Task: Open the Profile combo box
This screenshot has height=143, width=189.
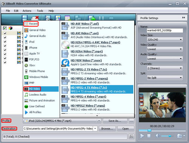Action: tap(62, 121)
